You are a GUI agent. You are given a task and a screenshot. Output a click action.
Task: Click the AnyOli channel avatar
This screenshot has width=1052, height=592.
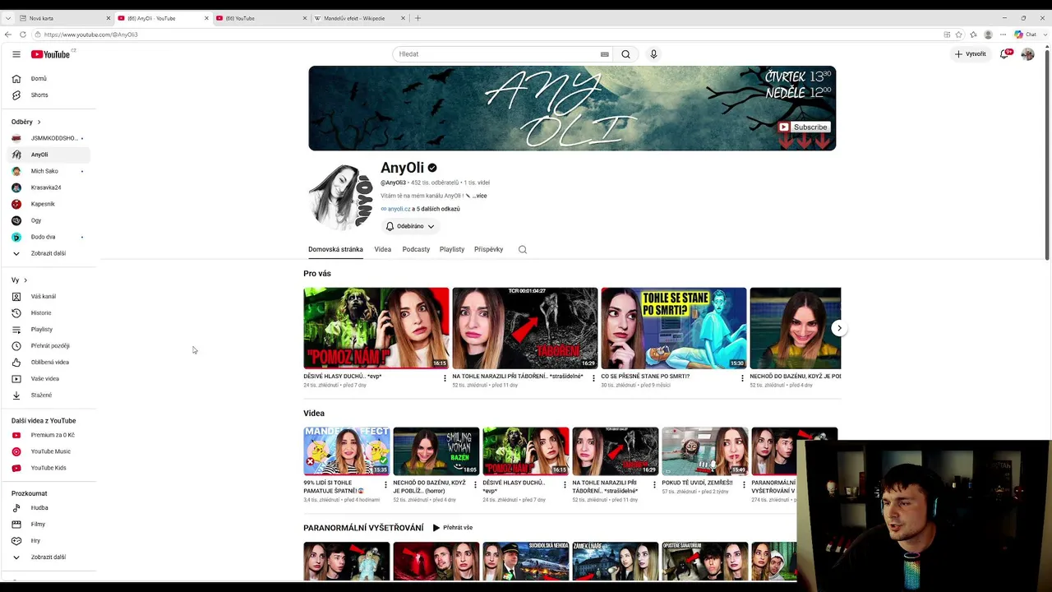341,197
